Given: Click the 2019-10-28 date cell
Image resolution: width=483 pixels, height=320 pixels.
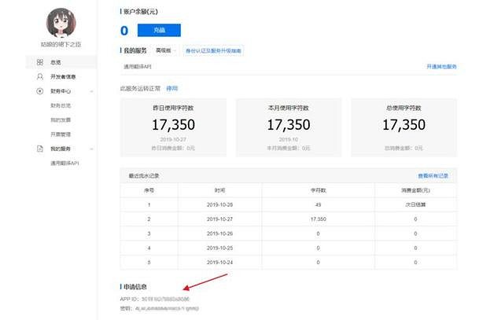Looking at the screenshot, I should (x=219, y=204).
